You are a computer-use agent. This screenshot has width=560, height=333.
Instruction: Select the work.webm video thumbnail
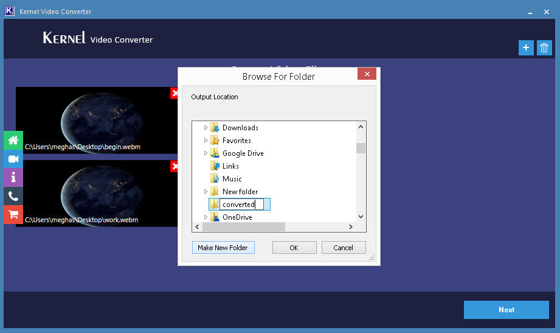pyautogui.click(x=97, y=194)
